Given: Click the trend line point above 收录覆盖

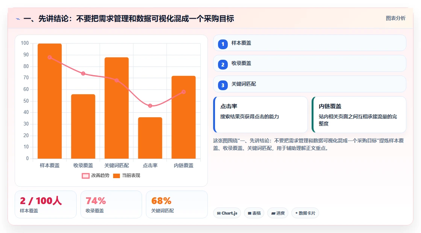Looking at the screenshot, I should (x=83, y=74).
